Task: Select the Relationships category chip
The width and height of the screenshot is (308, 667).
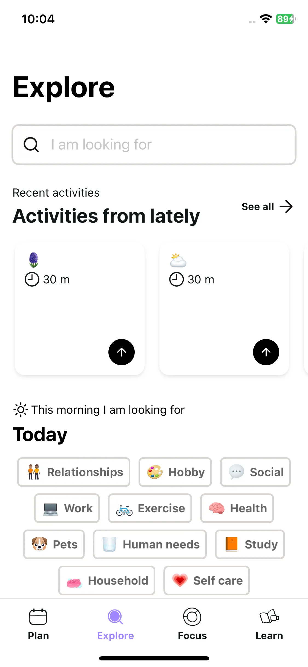Action: pyautogui.click(x=74, y=472)
